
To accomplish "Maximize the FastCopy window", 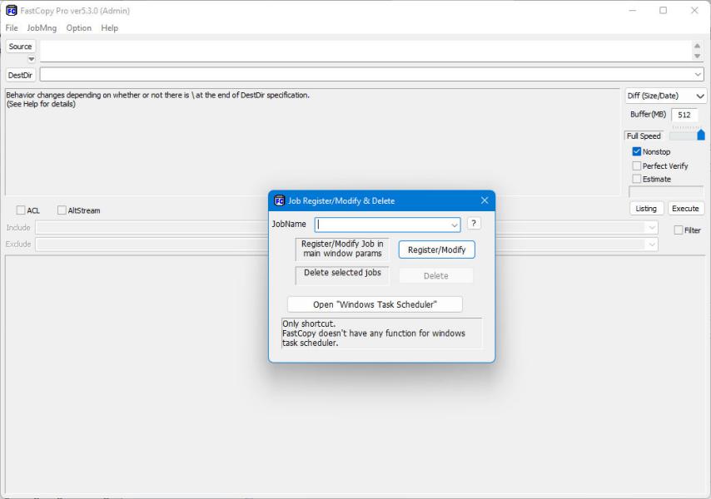I will pos(663,11).
